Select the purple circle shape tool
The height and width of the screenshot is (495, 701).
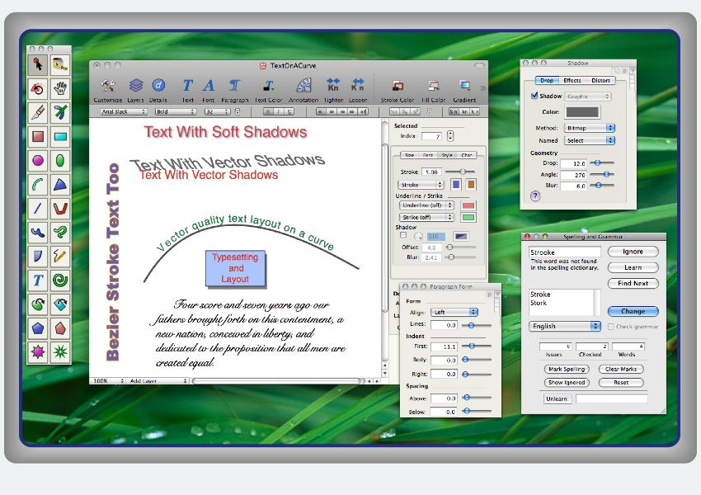(38, 160)
